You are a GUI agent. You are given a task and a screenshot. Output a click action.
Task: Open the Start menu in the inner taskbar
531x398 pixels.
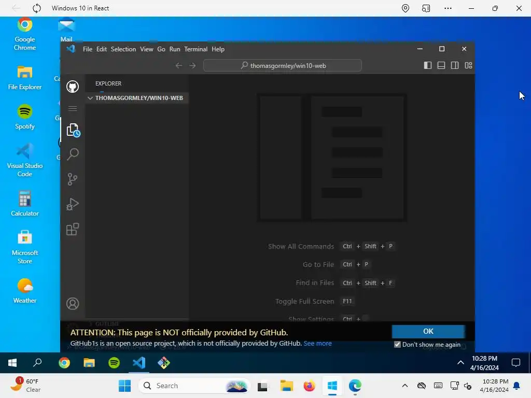coord(12,363)
